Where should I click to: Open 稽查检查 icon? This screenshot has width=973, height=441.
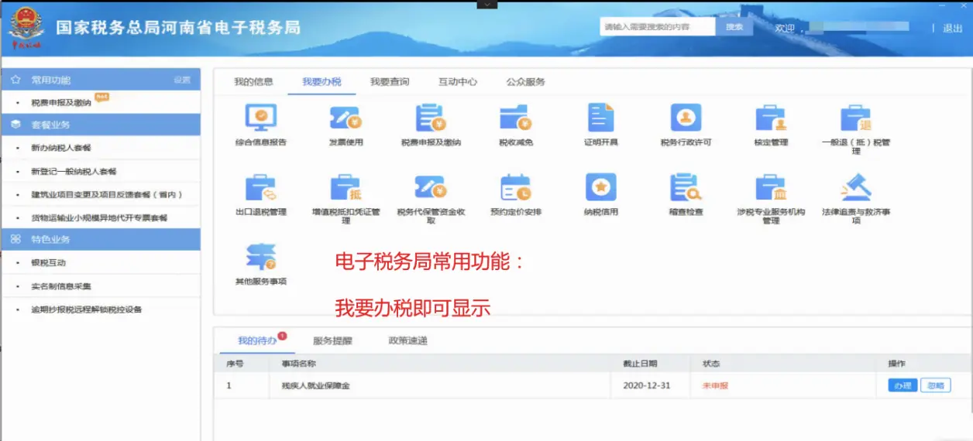point(686,188)
